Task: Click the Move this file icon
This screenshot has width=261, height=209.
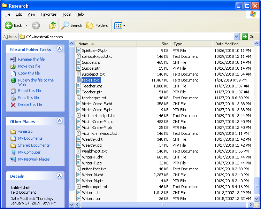Action: point(13,67)
